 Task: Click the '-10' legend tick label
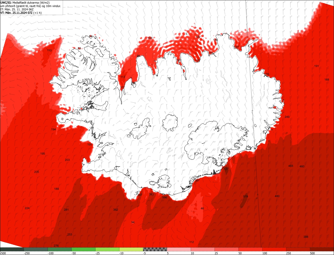[x=122, y=253]
